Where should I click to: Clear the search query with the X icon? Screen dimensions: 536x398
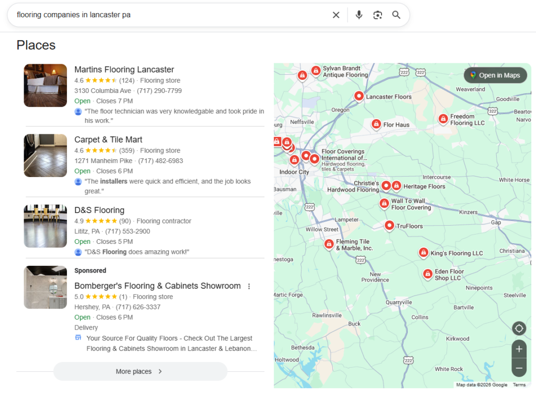tap(336, 15)
